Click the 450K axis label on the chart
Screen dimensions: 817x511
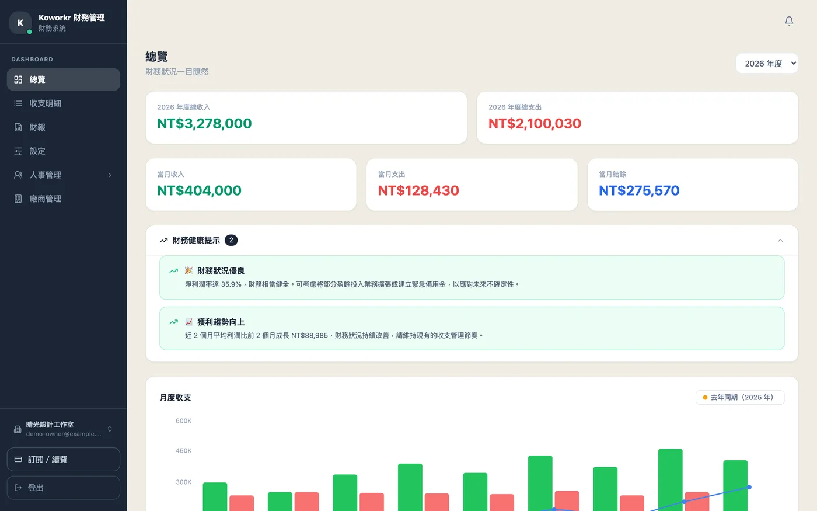184,451
